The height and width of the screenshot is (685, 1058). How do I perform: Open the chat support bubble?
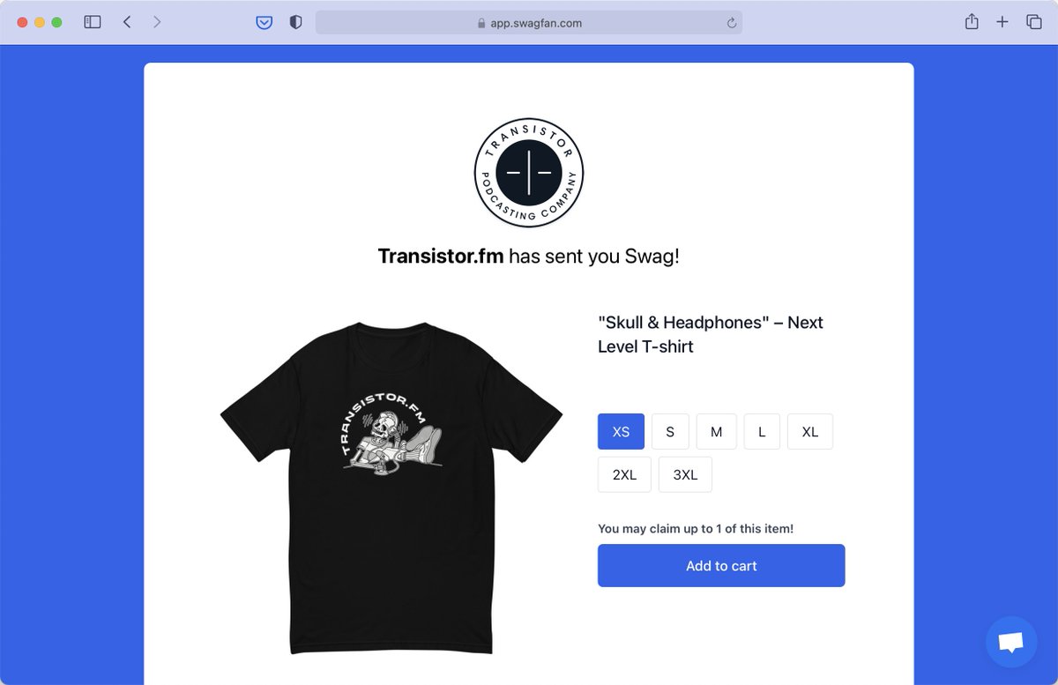(x=1011, y=642)
